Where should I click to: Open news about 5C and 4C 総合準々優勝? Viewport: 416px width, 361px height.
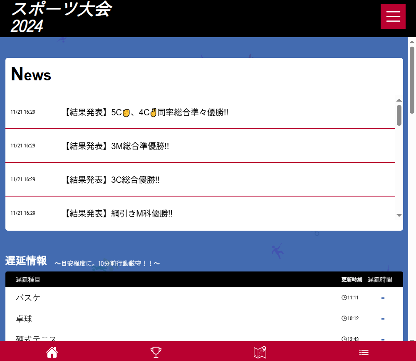147,112
